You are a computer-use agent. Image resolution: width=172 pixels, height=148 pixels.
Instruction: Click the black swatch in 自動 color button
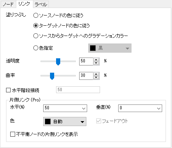click(x=48, y=122)
